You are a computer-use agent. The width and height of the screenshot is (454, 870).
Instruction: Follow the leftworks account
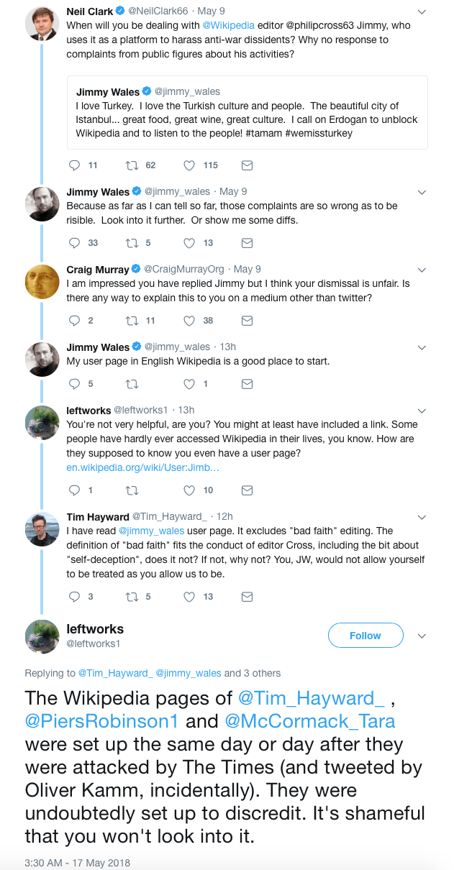pyautogui.click(x=366, y=636)
